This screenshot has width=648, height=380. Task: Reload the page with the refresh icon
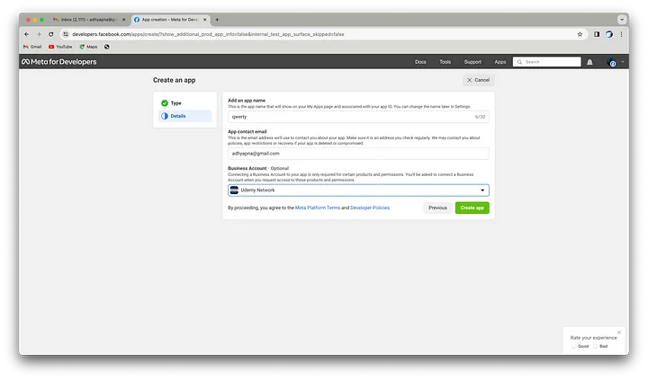point(50,34)
